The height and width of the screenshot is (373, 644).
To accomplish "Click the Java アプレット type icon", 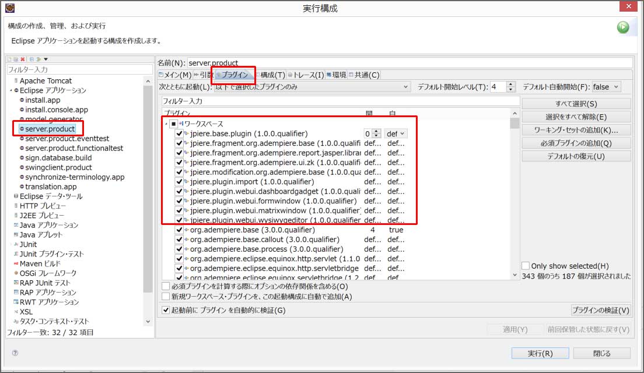I will [16, 235].
